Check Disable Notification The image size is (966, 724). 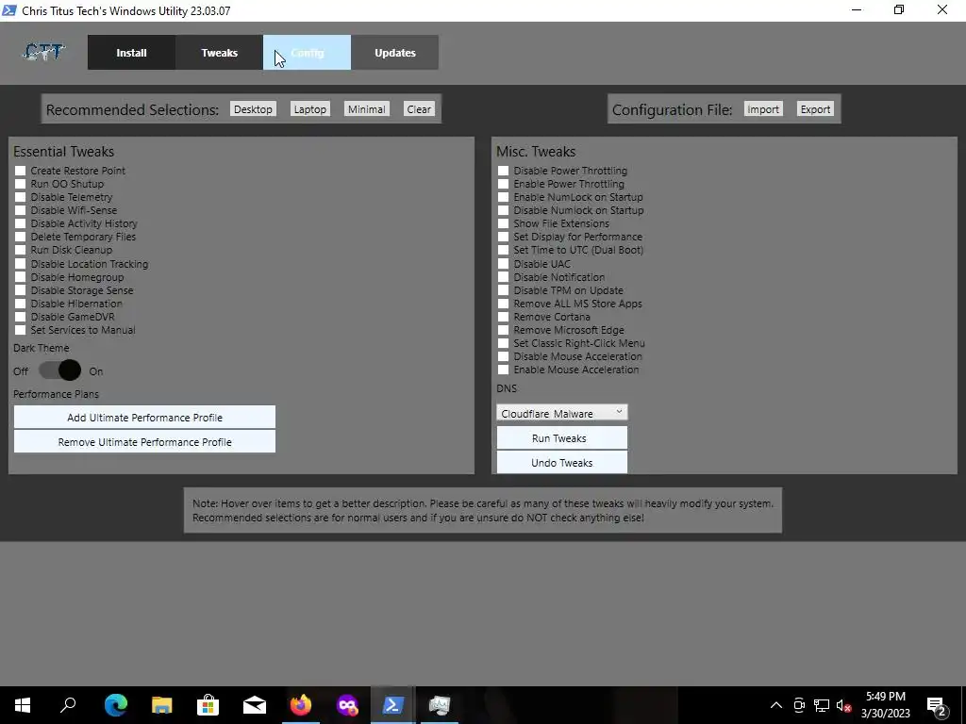[504, 277]
